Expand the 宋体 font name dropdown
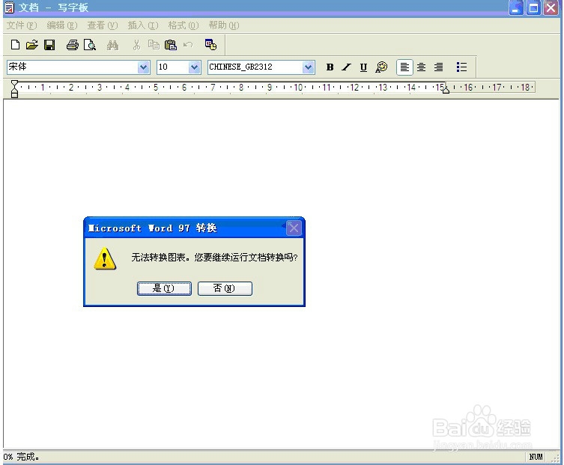 (x=144, y=67)
